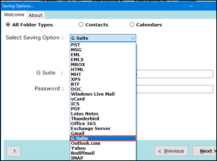Choose MSG from the saving options
This screenshot has width=217, height=161.
(103, 50)
